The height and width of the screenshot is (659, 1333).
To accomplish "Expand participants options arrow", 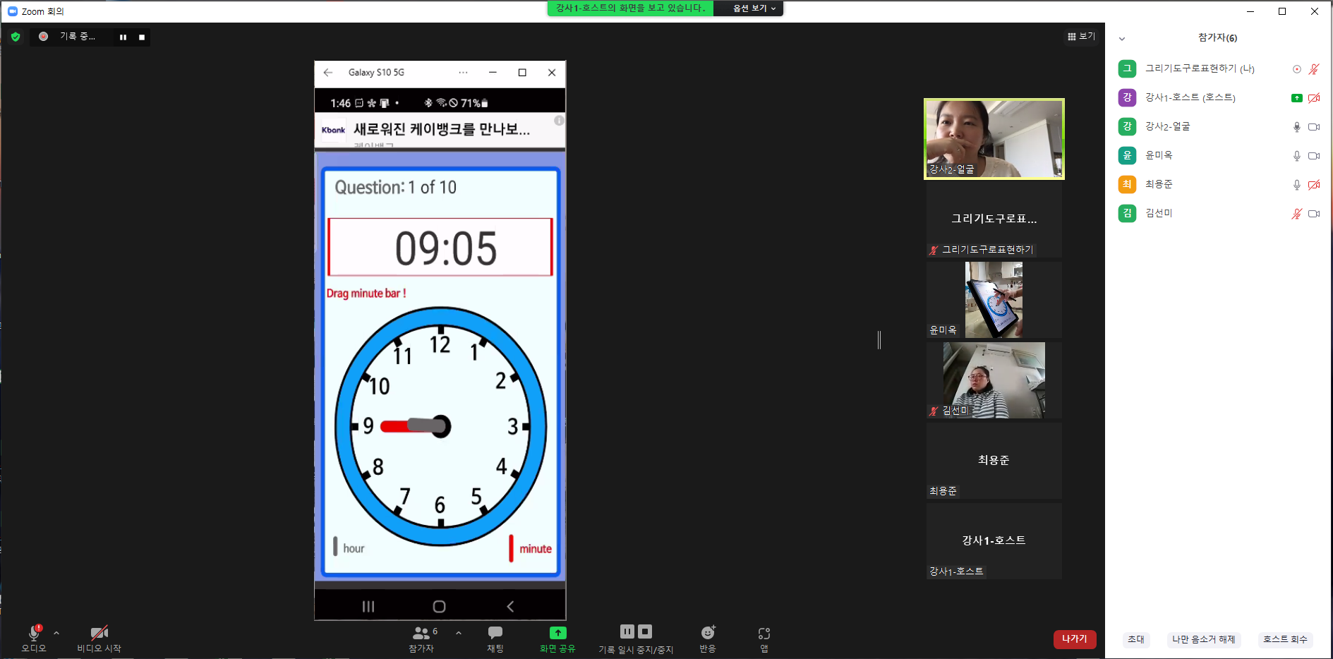I will coord(459,633).
